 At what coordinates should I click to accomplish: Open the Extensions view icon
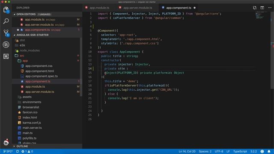tap(6, 56)
